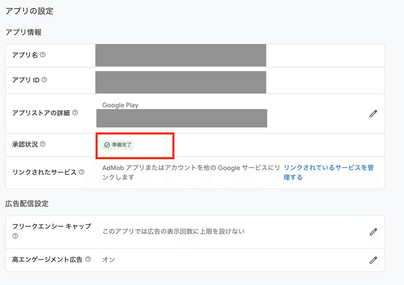Open help icon beside リンクされたサービス
This screenshot has width=404, height=285.
coord(81,172)
